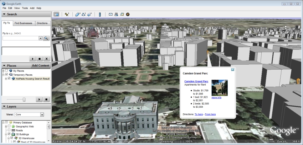Open the Edit menu
The width and height of the screenshot is (303, 145).
click(10, 8)
